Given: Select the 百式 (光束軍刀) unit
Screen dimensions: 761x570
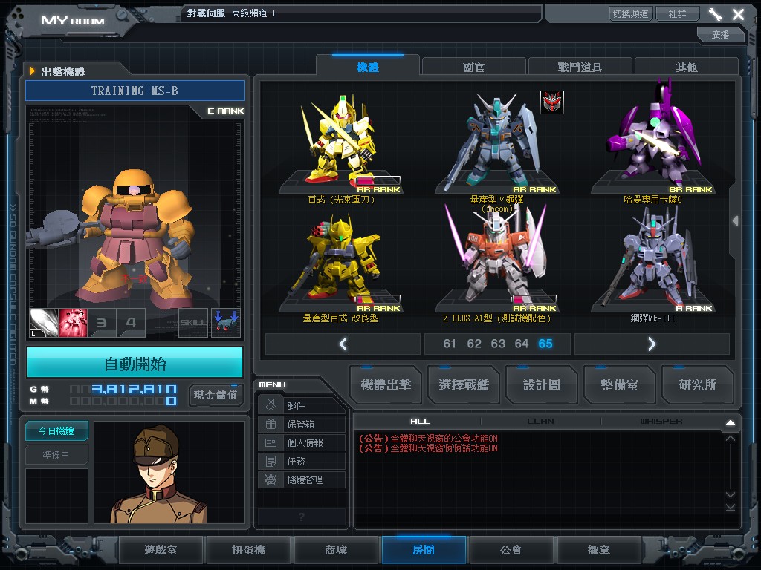Looking at the screenshot, I should point(342,146).
